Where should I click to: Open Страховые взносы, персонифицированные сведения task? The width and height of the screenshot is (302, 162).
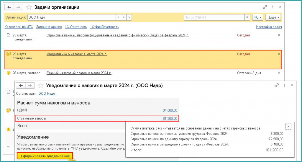pyautogui.click(x=117, y=35)
